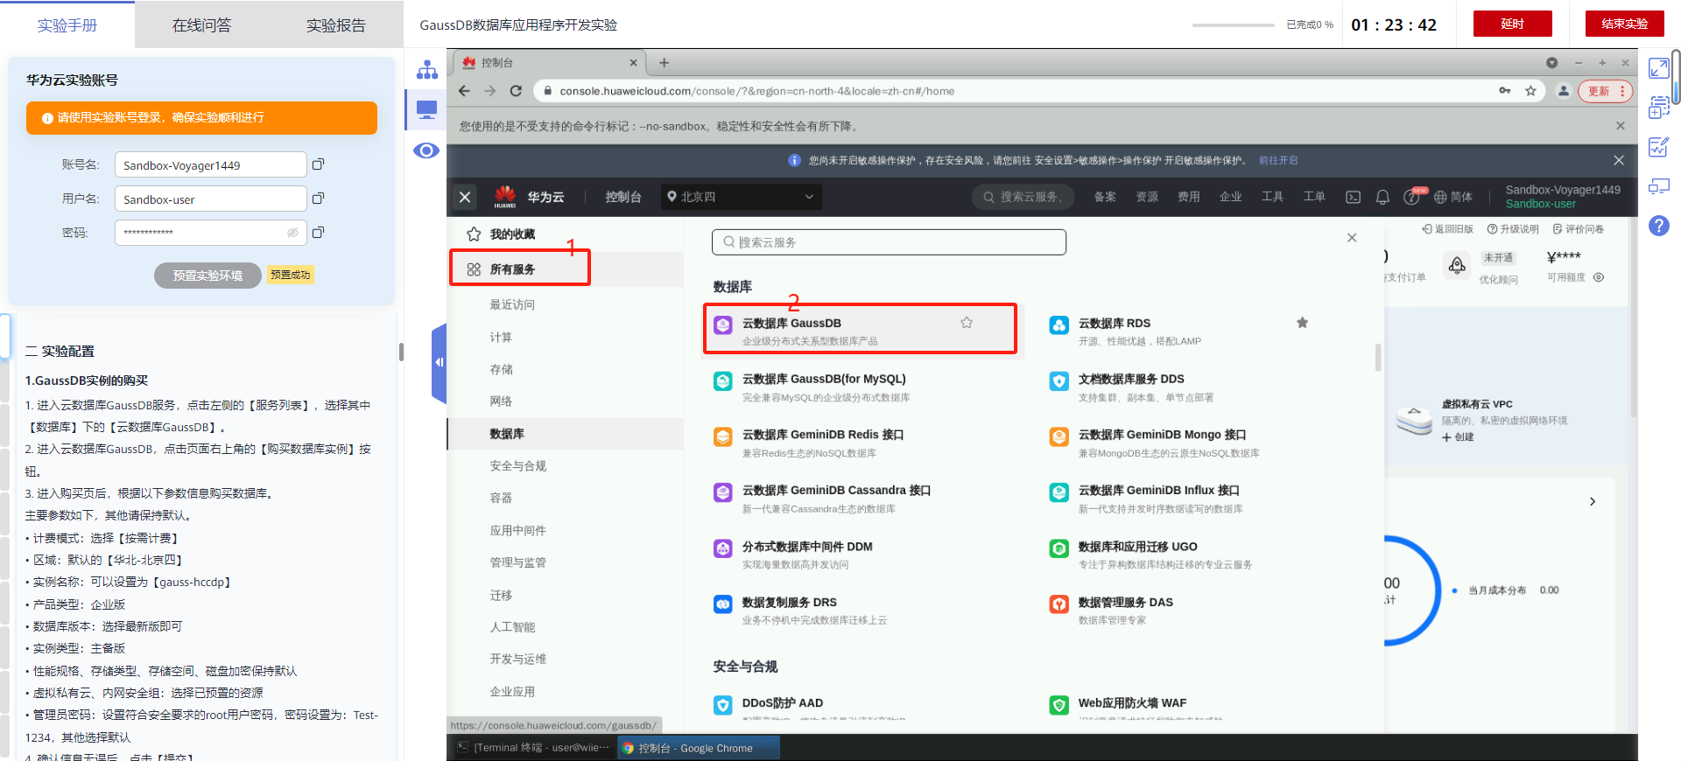Bookmark the page with the star icon

click(1530, 91)
